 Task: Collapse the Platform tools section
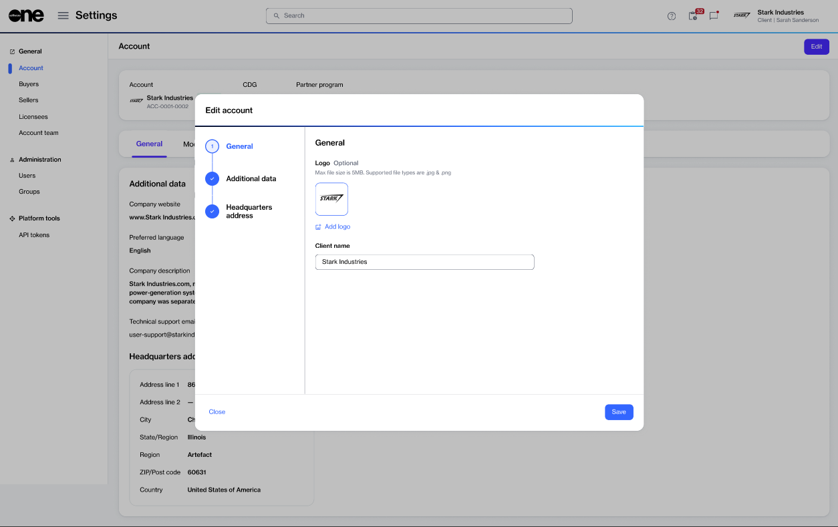(x=39, y=218)
